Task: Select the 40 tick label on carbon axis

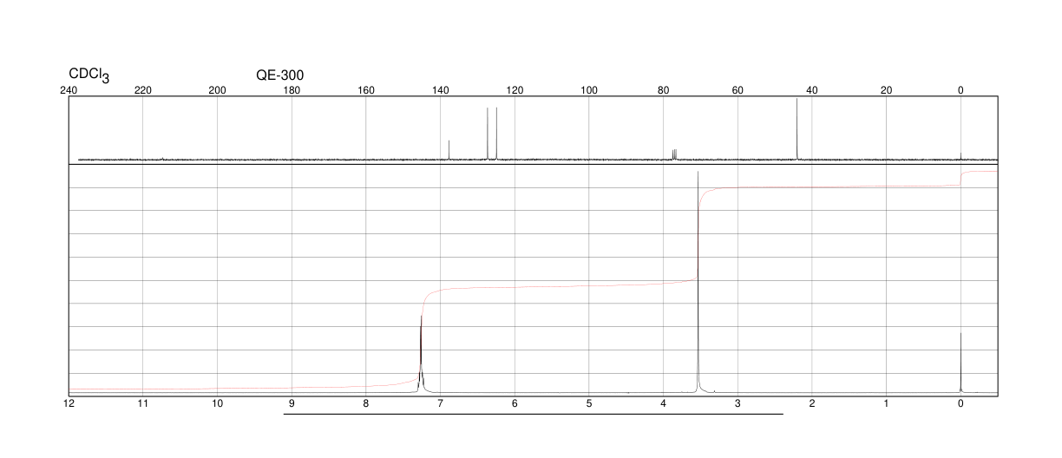Action: click(x=812, y=90)
